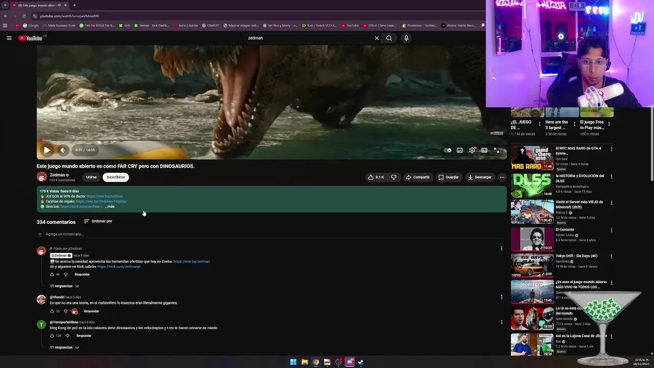Toggle the autoplay switch in player
Viewport: 654px width, 368px height.
tap(448, 150)
